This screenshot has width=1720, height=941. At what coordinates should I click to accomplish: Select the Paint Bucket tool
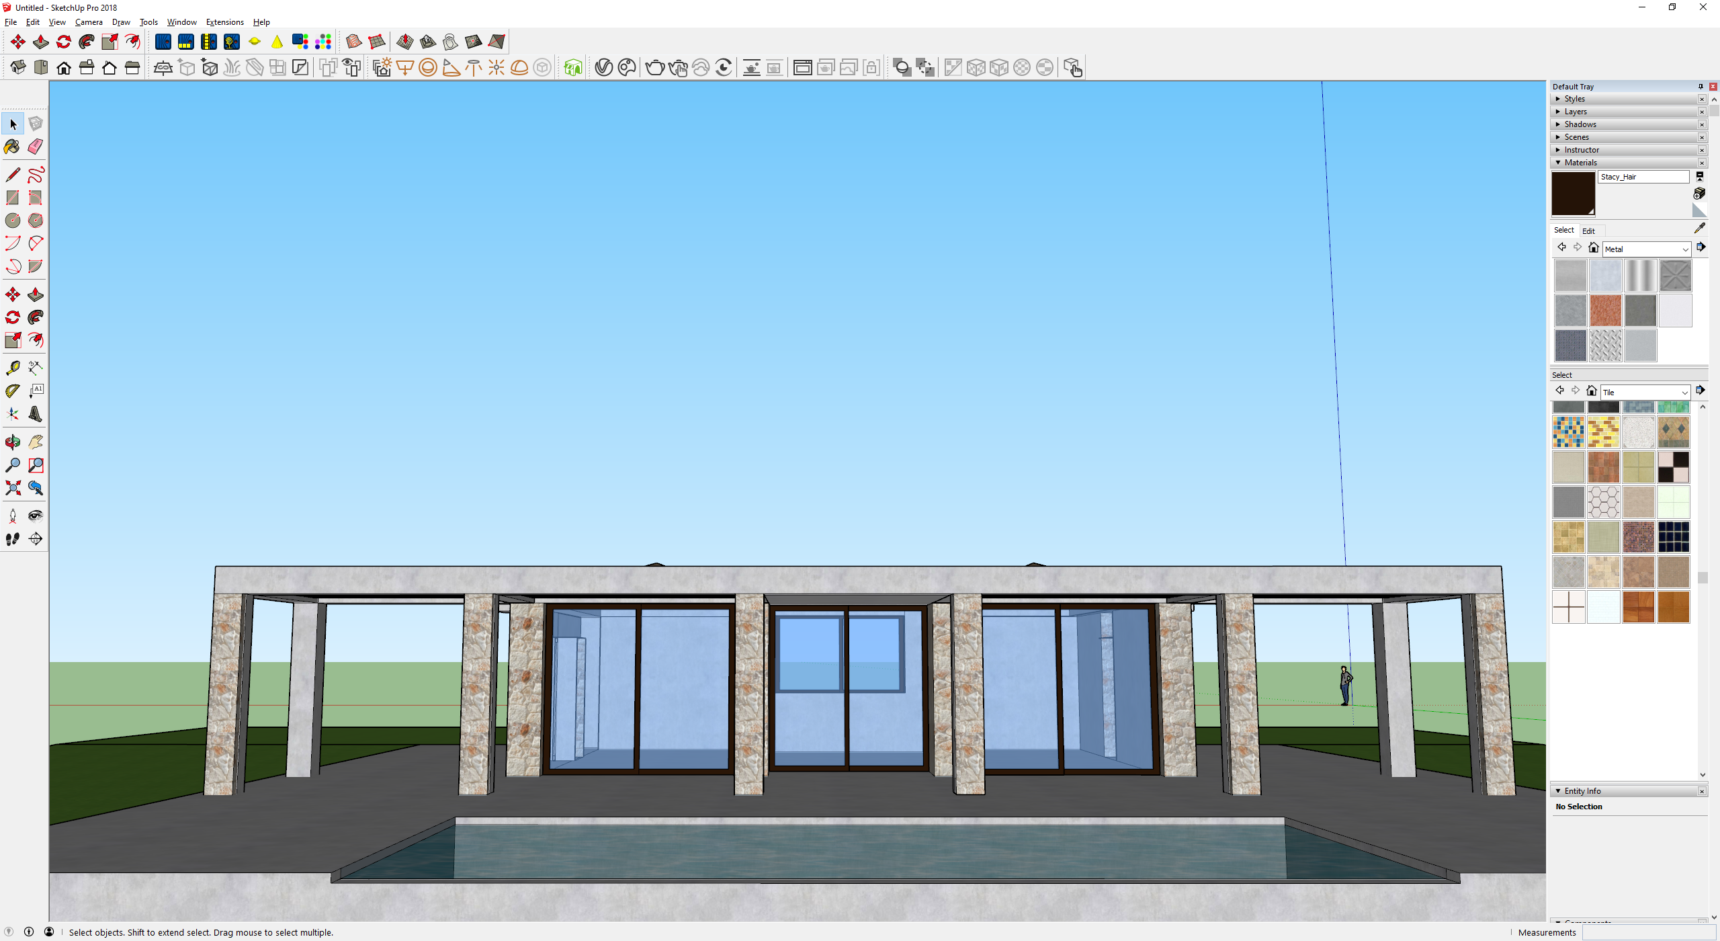pyautogui.click(x=12, y=147)
